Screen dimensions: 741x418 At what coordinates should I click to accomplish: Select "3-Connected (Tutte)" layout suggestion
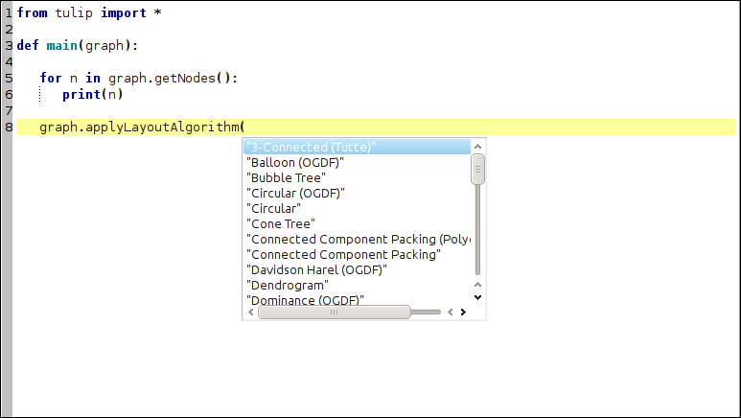(x=311, y=147)
